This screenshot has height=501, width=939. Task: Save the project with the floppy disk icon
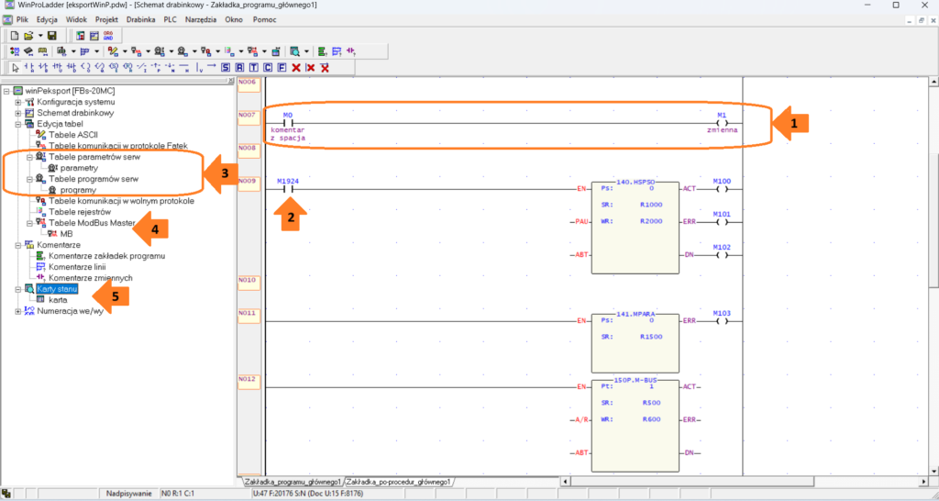(x=52, y=36)
